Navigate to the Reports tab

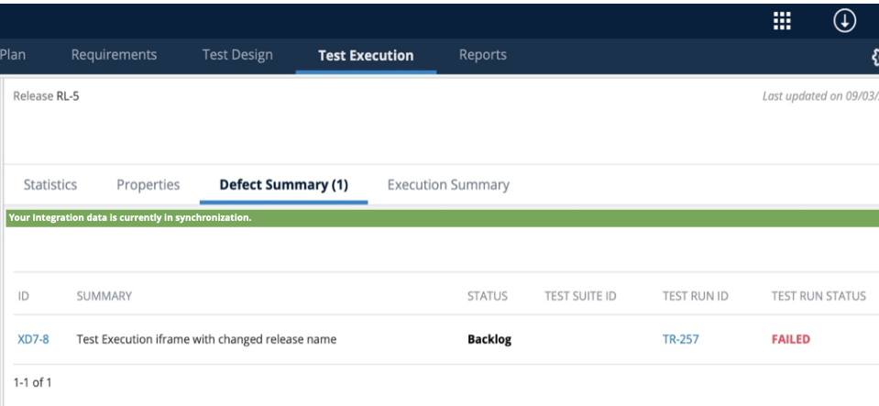[483, 55]
